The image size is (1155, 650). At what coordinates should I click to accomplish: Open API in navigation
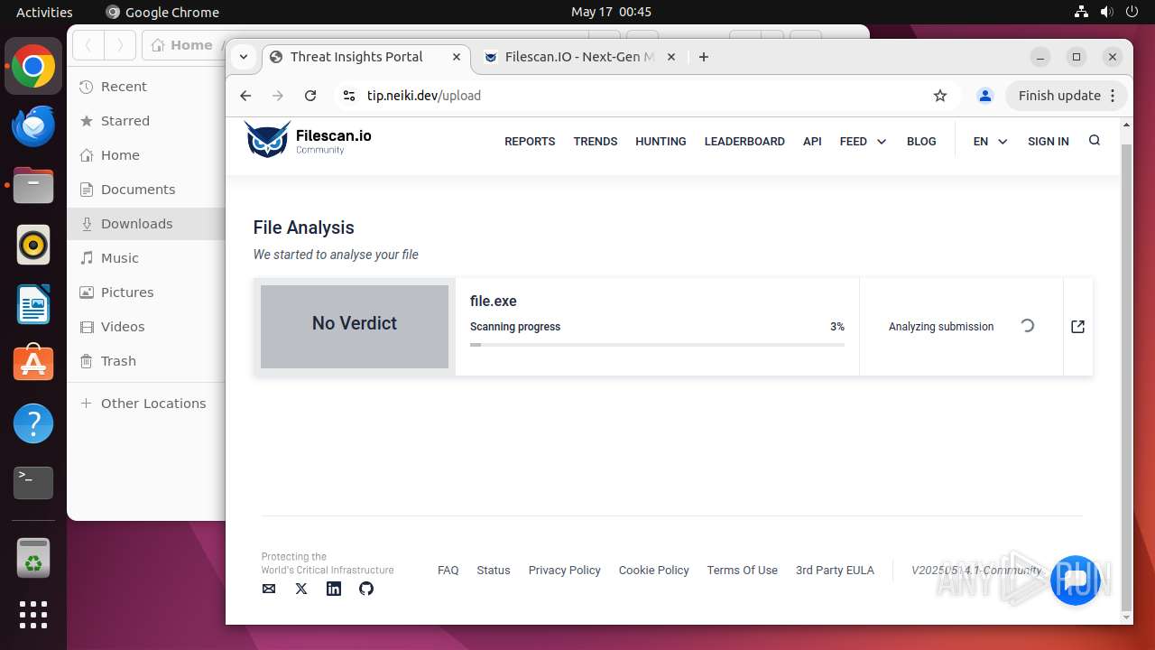pyautogui.click(x=812, y=142)
